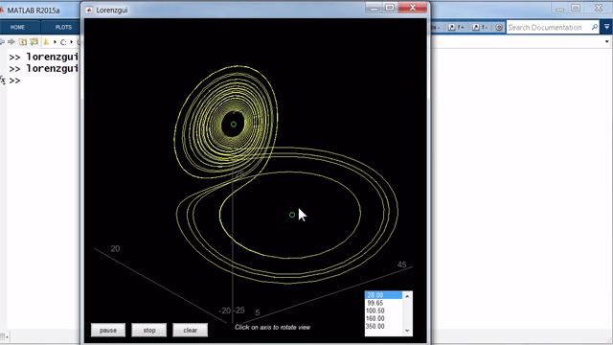
Task: Close the Lorenzgui window
Action: (x=413, y=8)
